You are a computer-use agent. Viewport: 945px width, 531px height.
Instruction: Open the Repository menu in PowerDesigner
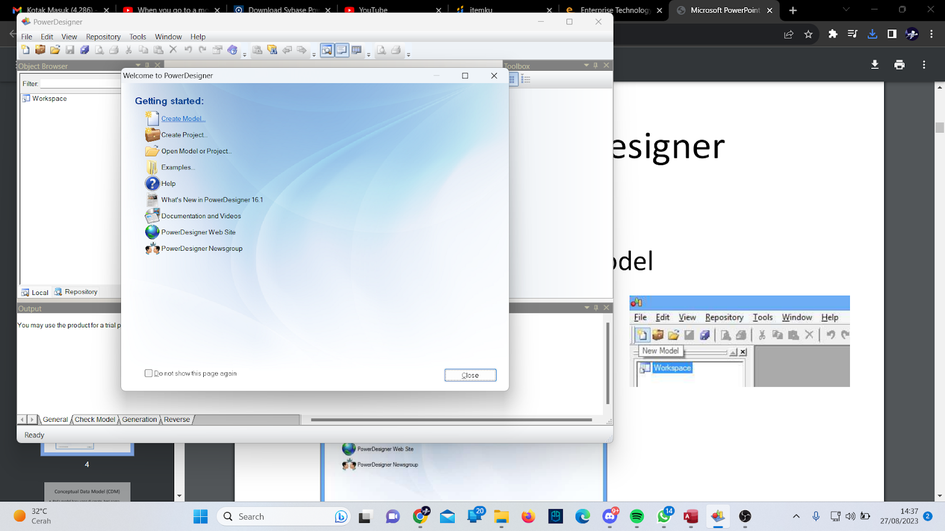103,37
